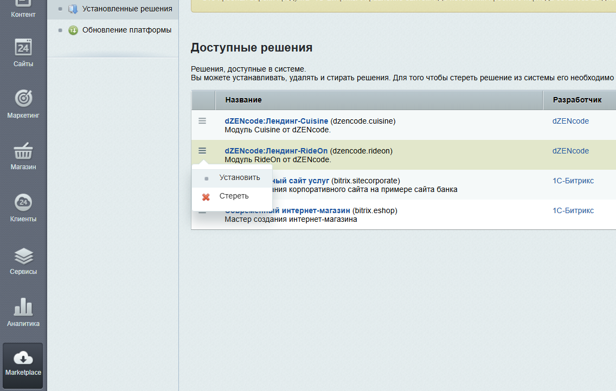The width and height of the screenshot is (616, 391).
Task: Choose Установить in the context menu
Action: (x=239, y=177)
